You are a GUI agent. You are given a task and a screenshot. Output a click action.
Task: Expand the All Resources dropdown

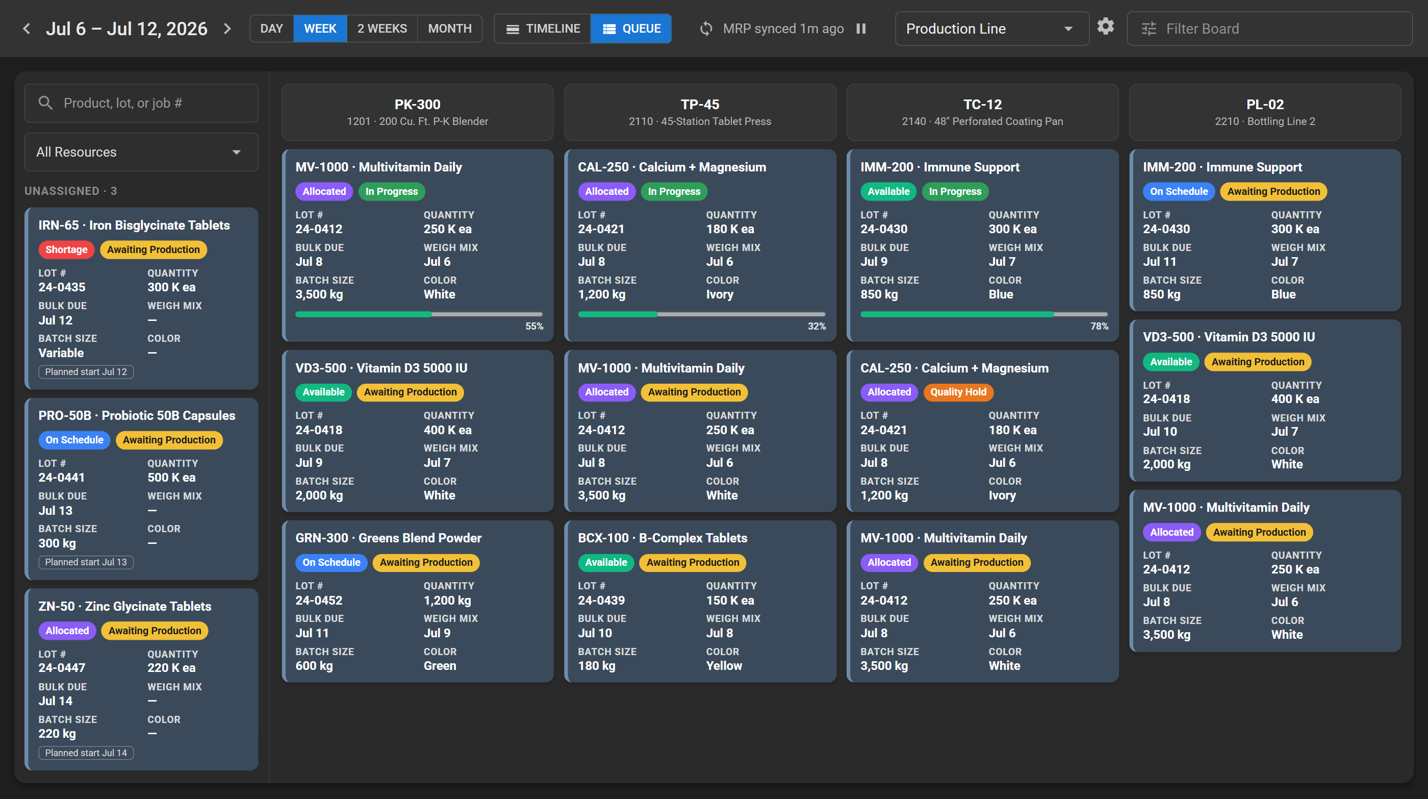pyautogui.click(x=141, y=152)
